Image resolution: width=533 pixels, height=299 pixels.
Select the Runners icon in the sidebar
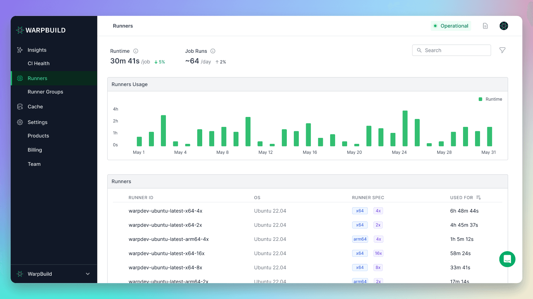pyautogui.click(x=20, y=78)
